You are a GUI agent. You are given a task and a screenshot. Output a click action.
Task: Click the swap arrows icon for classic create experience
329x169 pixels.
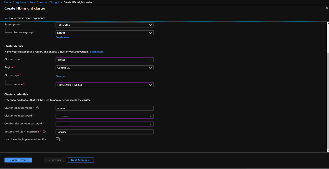pyautogui.click(x=6, y=18)
